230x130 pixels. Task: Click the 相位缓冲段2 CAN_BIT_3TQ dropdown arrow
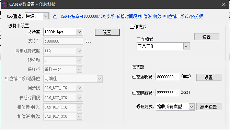(79, 117)
